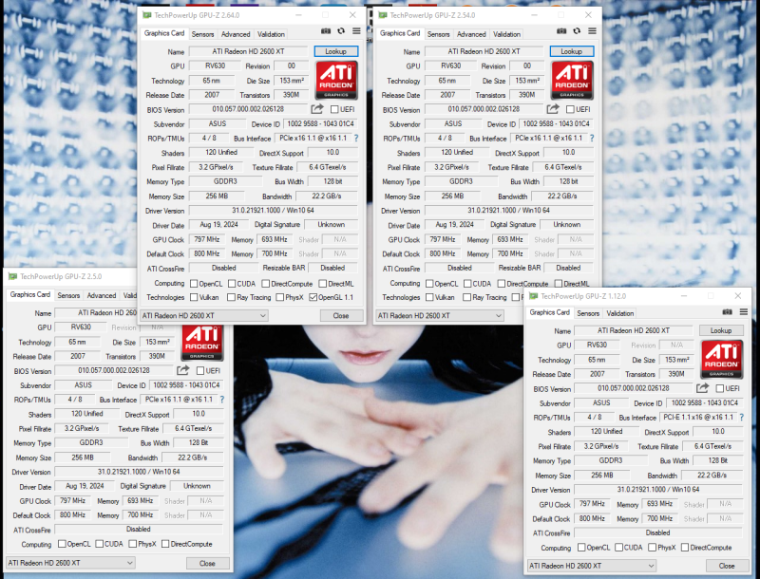Screen dimensions: 760x579
Task: Click the ATI Radeon logo in GPU-Z 2.64.0
Action: click(x=336, y=80)
